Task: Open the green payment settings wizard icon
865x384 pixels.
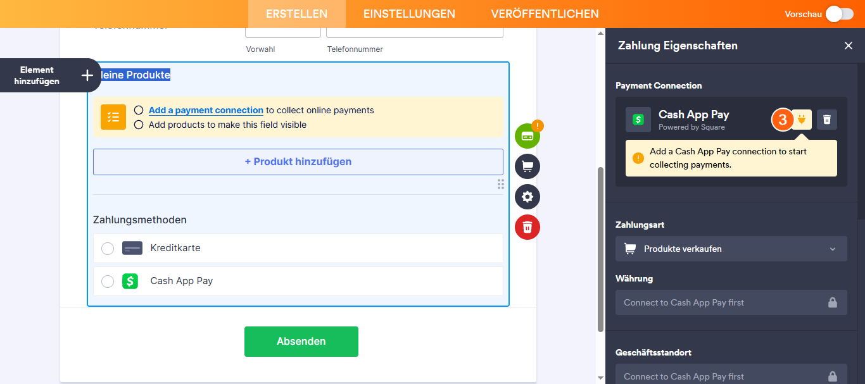Action: (x=527, y=136)
